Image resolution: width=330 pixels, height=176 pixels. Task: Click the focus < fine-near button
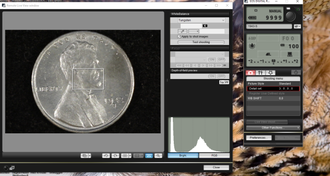[195, 65]
